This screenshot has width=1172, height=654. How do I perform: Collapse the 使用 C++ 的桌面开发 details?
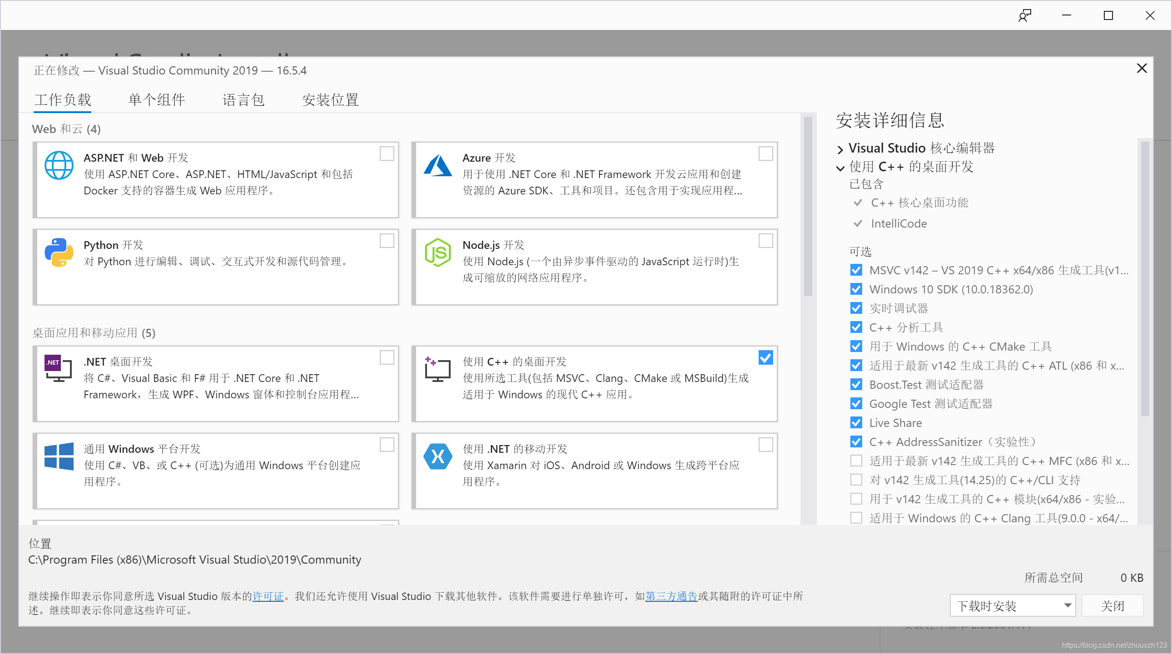840,168
